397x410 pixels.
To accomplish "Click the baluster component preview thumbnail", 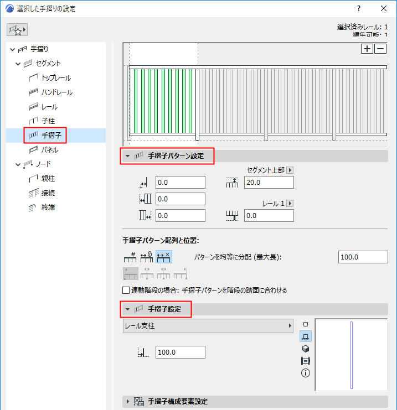I will tap(351, 355).
